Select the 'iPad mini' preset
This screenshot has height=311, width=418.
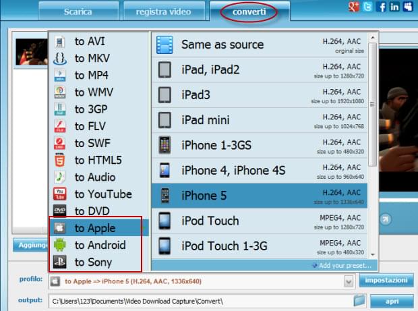260,120
